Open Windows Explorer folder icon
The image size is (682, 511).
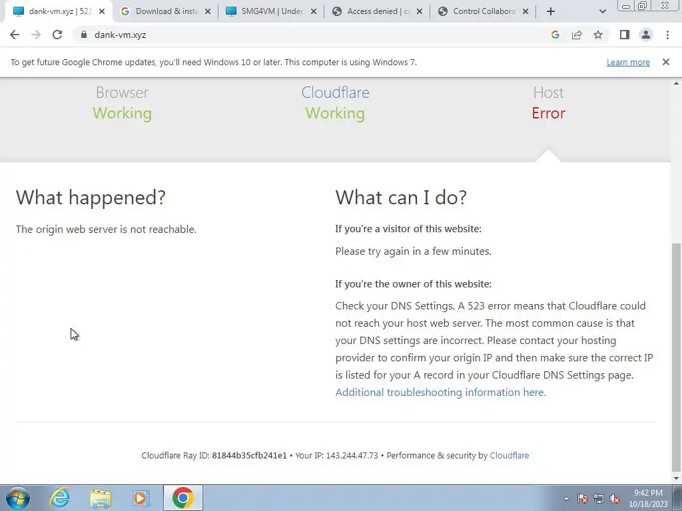click(101, 498)
